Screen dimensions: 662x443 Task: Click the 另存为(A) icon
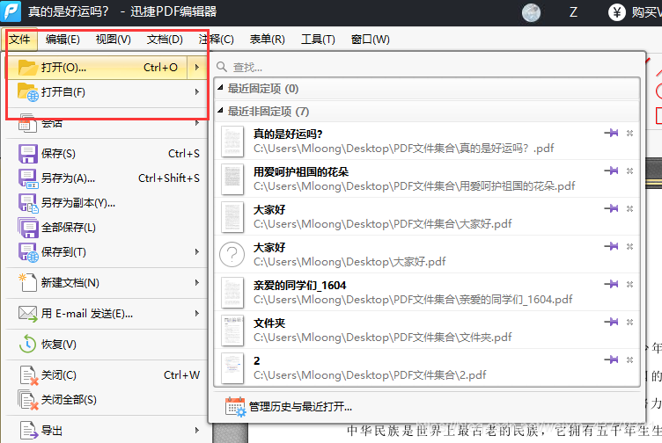coord(28,178)
